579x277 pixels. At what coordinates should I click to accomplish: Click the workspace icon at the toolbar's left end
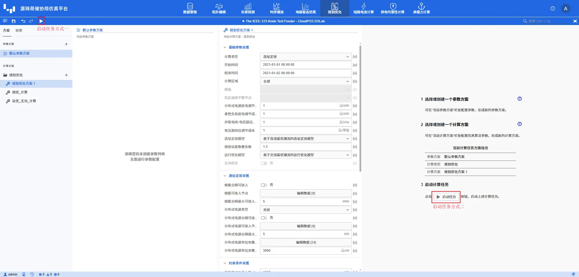pos(5,21)
